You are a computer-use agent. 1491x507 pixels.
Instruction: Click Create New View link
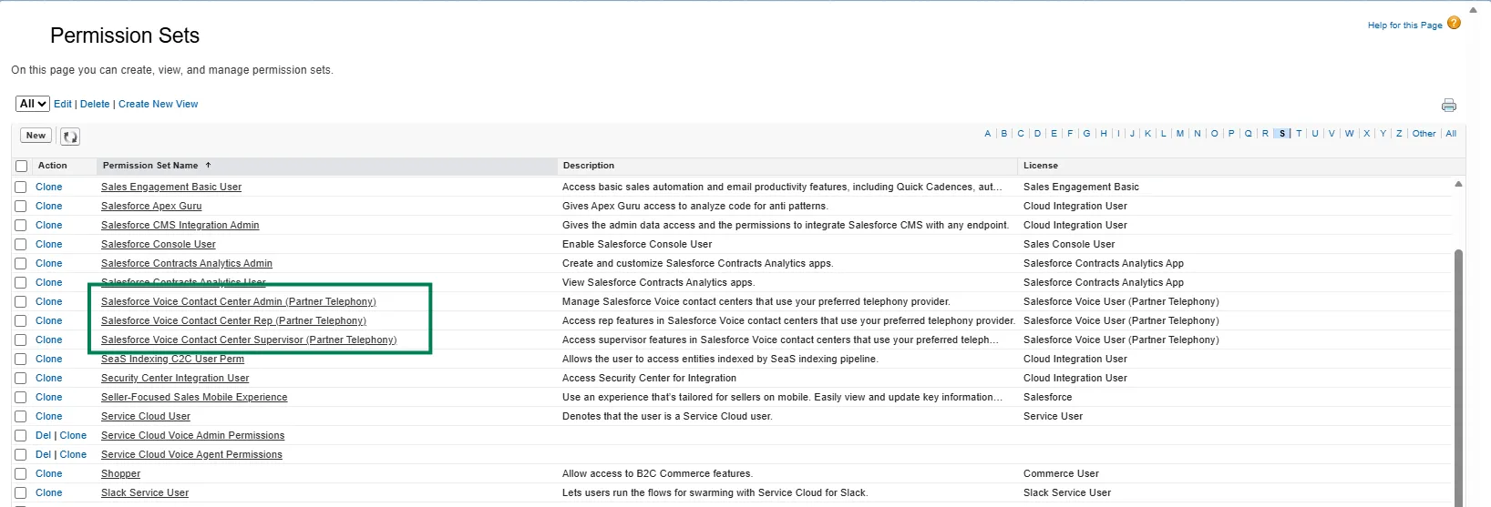[x=158, y=104]
